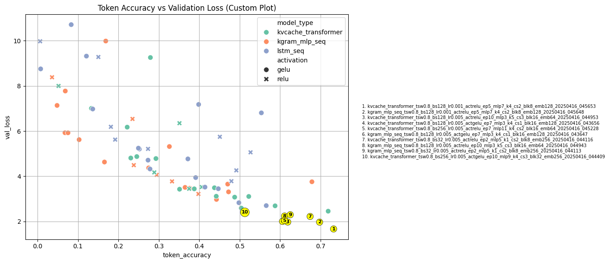This screenshot has width=609, height=263.
Task: Click the x-axis tick label 0.4
Action: [199, 246]
